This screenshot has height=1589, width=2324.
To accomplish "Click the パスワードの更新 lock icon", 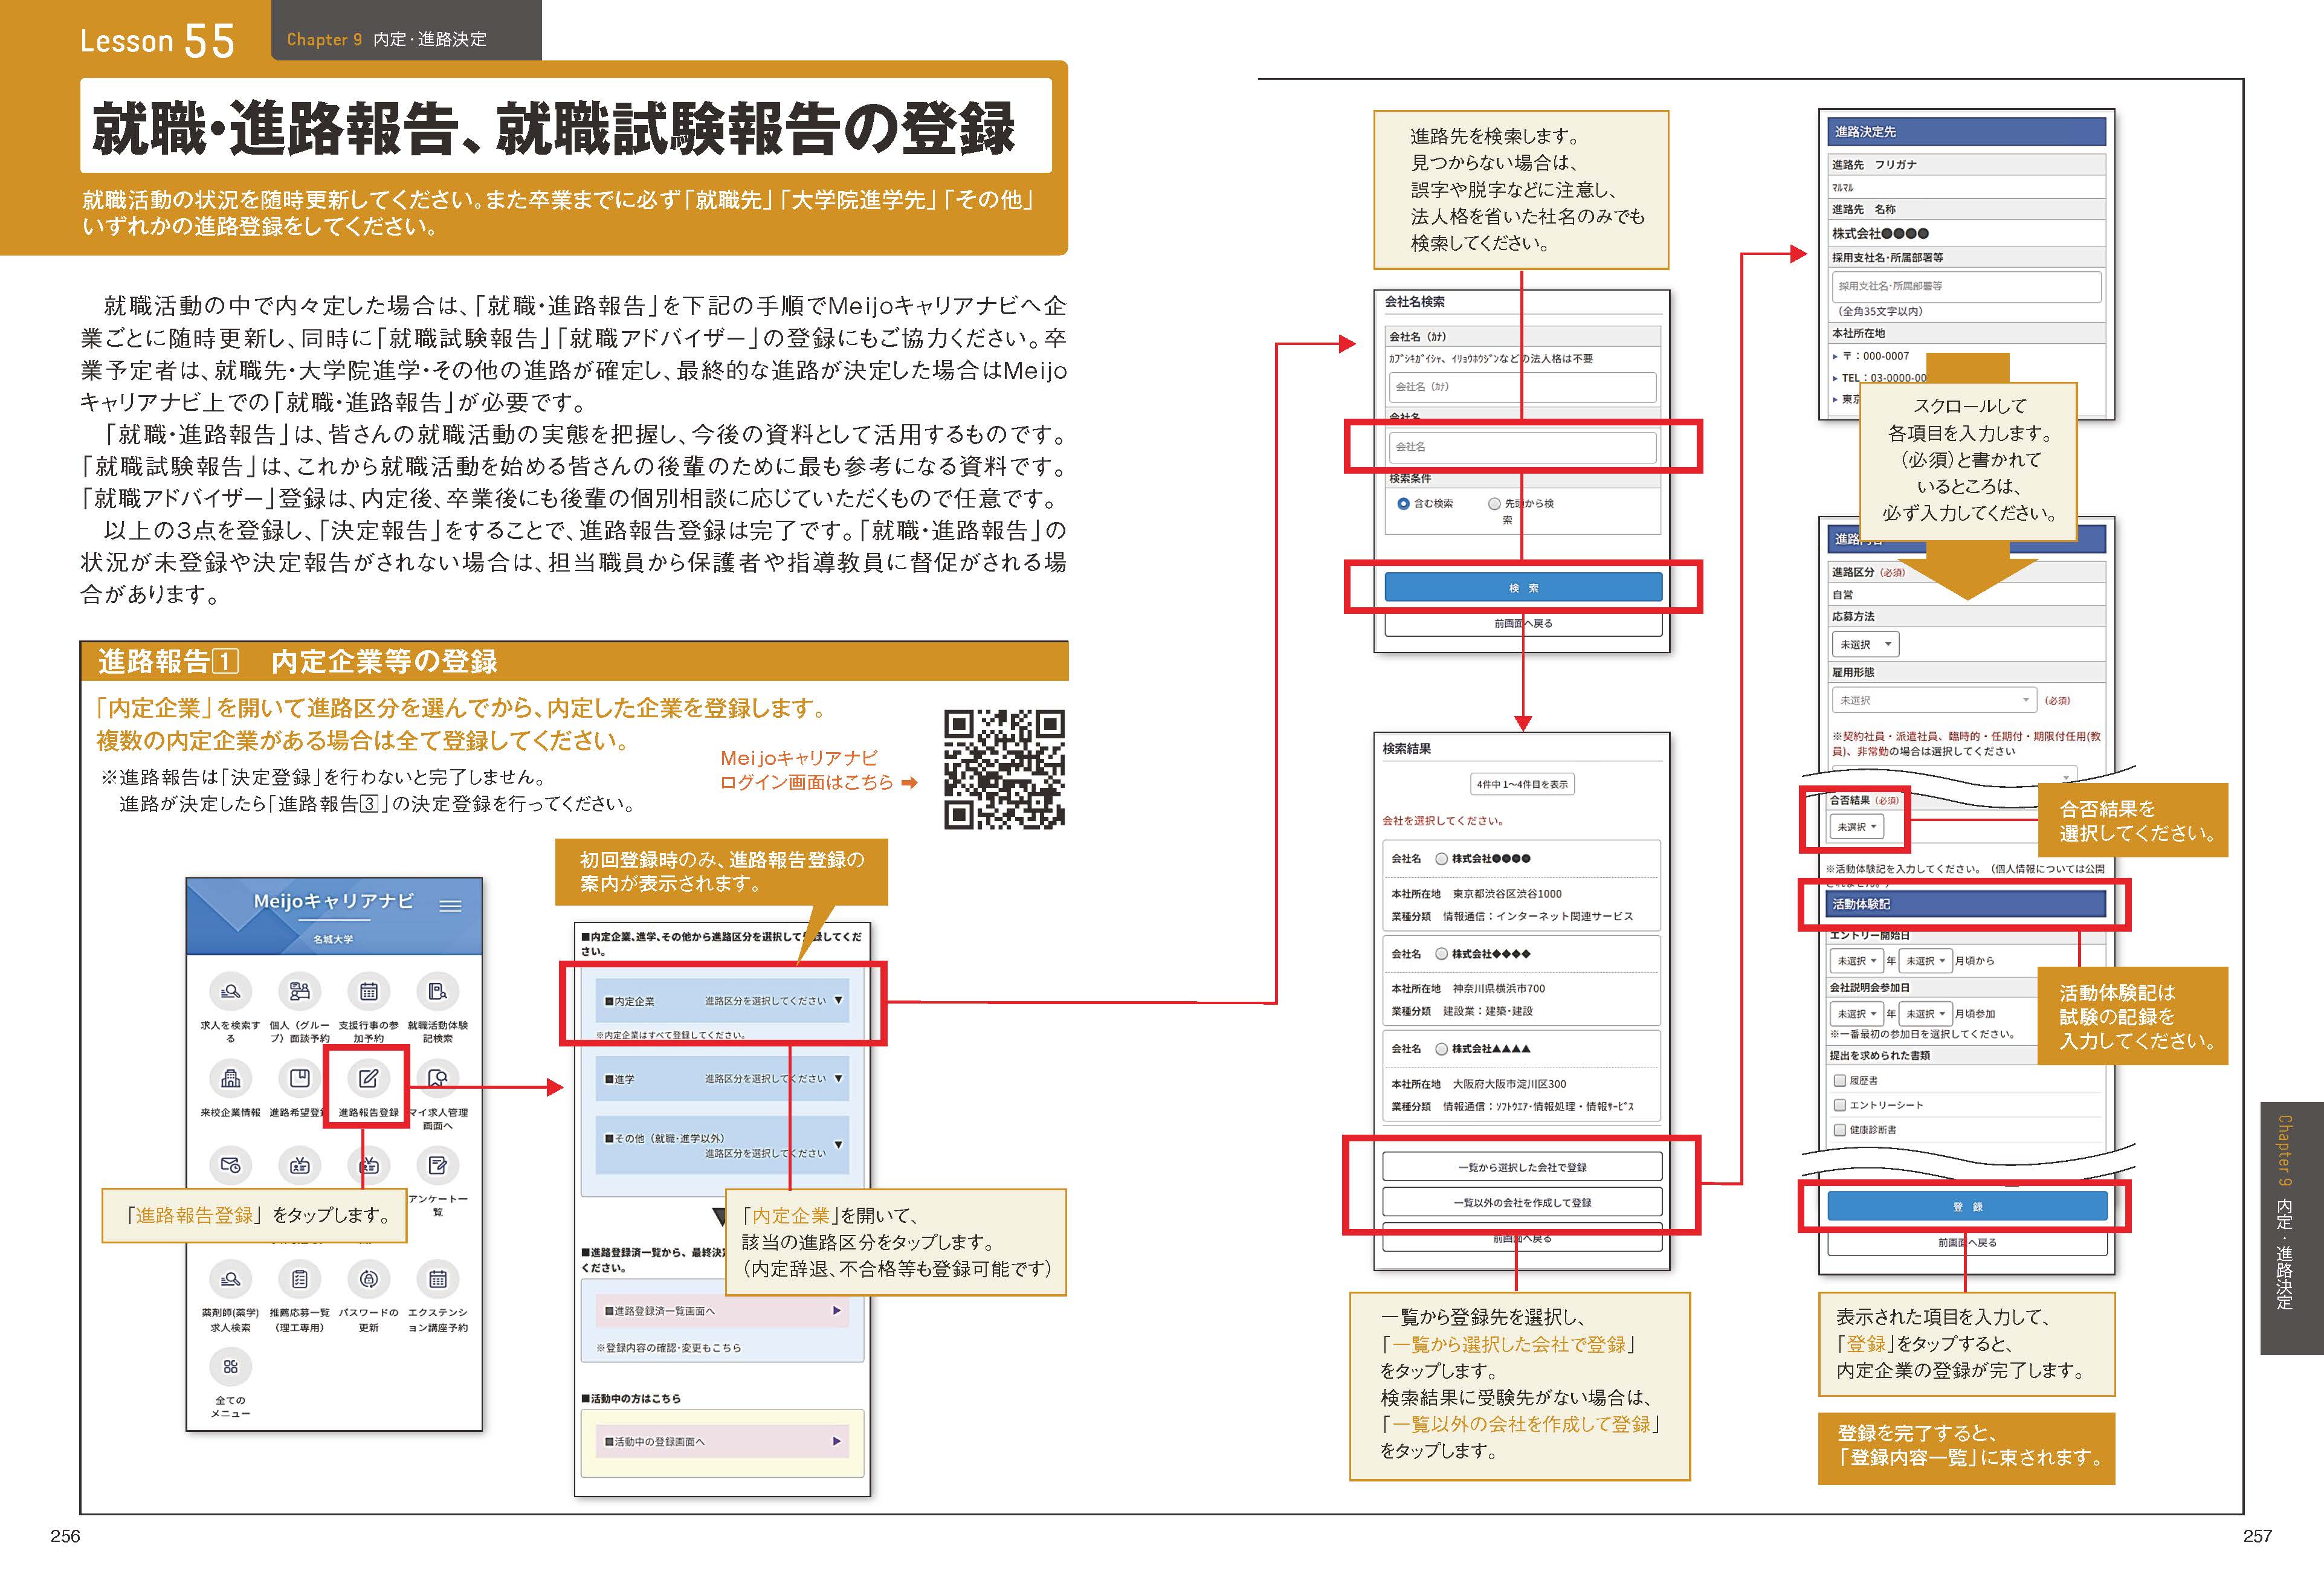I will [368, 1279].
